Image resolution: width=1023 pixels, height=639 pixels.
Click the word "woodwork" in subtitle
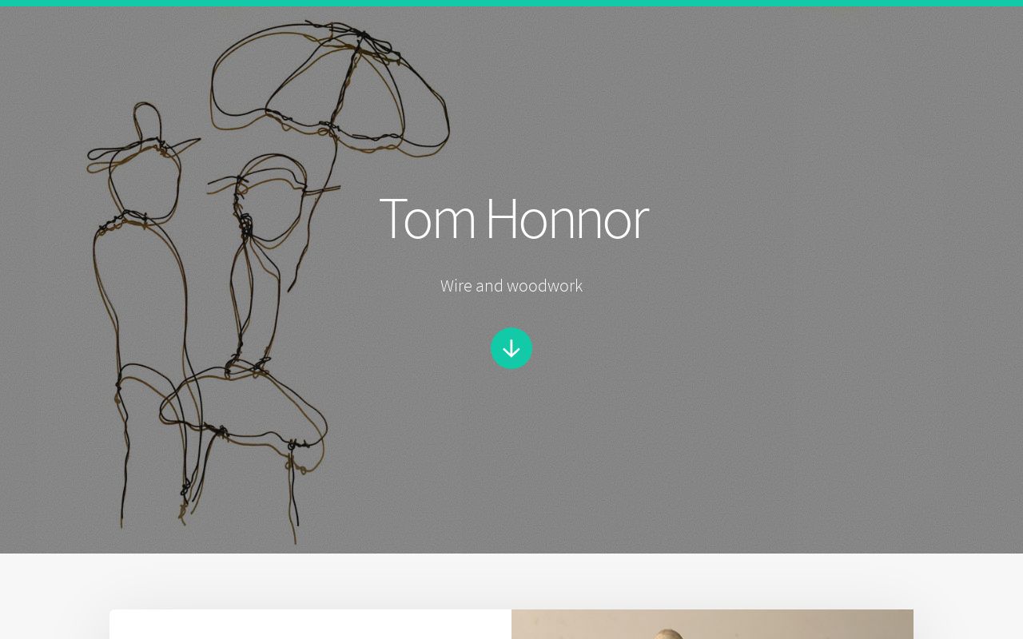click(545, 285)
